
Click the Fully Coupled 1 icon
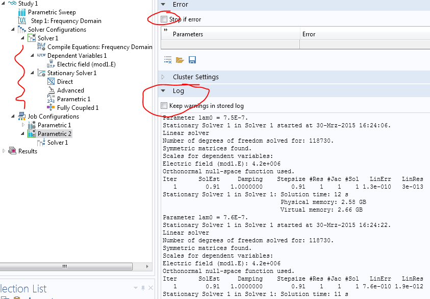(x=51, y=108)
